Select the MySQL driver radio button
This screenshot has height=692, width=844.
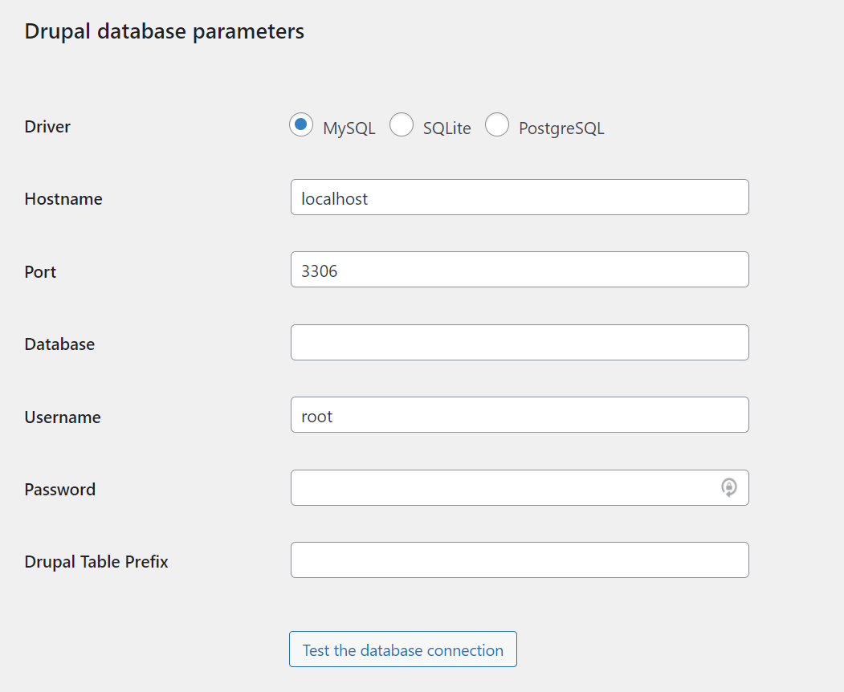(300, 125)
